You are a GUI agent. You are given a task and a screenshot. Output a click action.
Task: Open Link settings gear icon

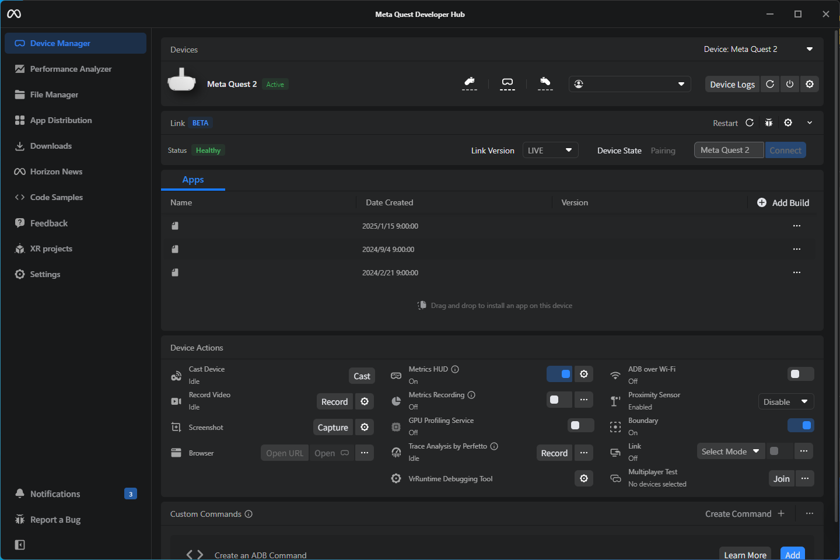point(788,123)
